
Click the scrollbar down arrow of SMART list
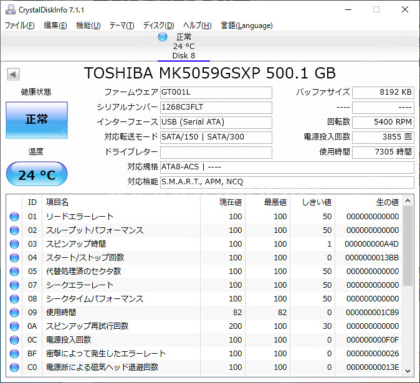click(x=408, y=371)
